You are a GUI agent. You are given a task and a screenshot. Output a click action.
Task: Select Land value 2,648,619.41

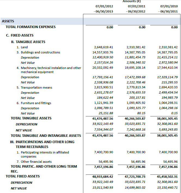point(103,47)
